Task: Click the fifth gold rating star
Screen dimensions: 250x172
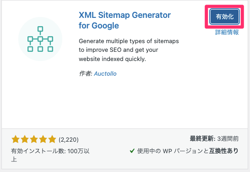Action: 52,139
